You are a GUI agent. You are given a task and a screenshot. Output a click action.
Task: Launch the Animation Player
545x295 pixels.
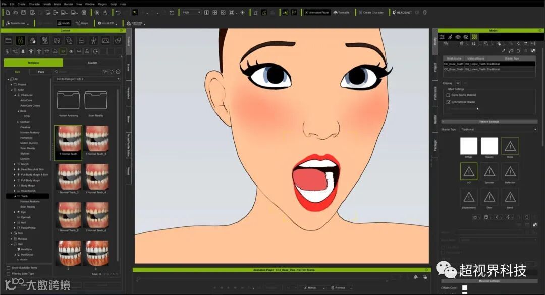pos(316,12)
